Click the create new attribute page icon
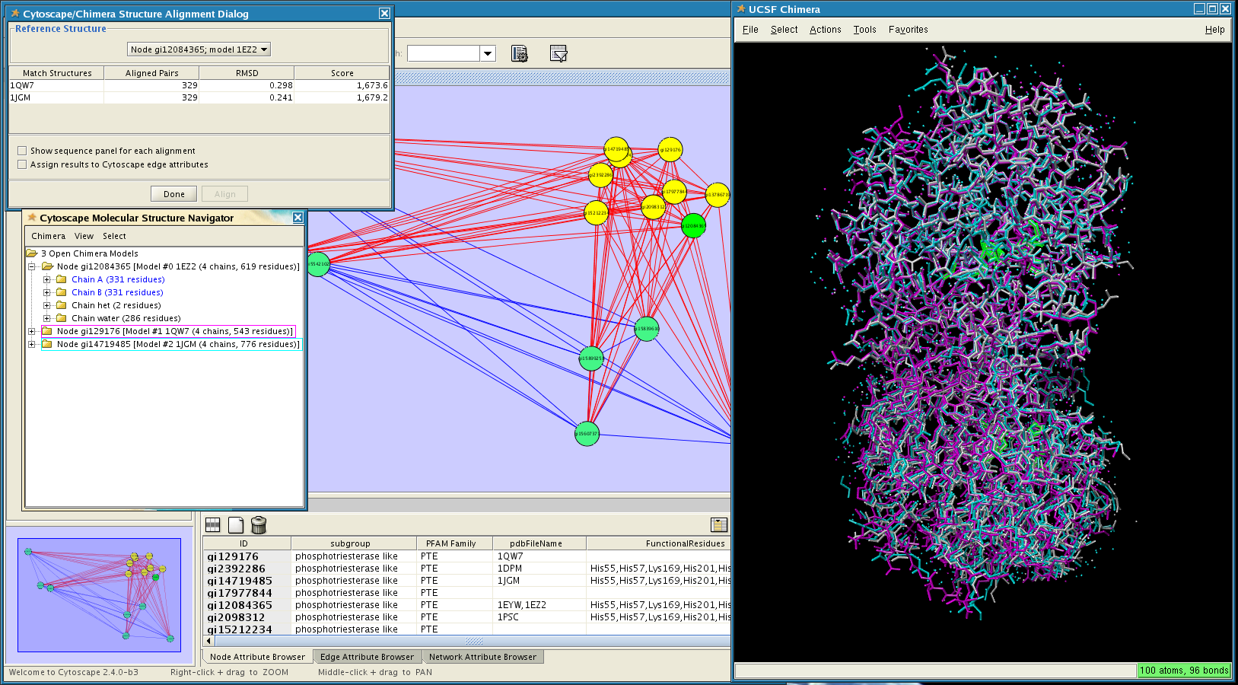The height and width of the screenshot is (685, 1238). (236, 525)
